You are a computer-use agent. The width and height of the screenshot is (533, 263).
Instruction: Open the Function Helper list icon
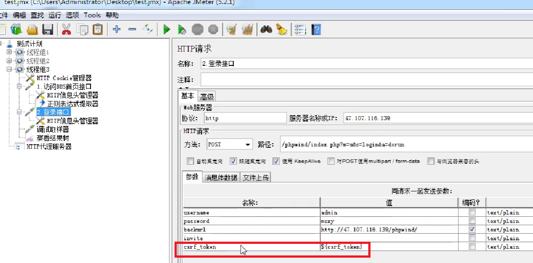(x=300, y=29)
